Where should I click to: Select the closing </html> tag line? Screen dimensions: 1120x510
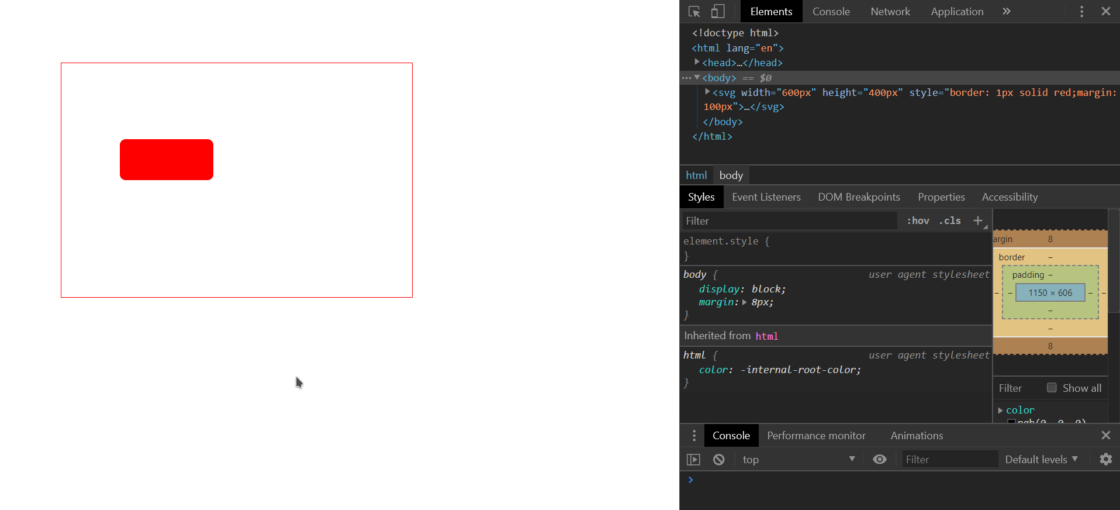(x=712, y=136)
